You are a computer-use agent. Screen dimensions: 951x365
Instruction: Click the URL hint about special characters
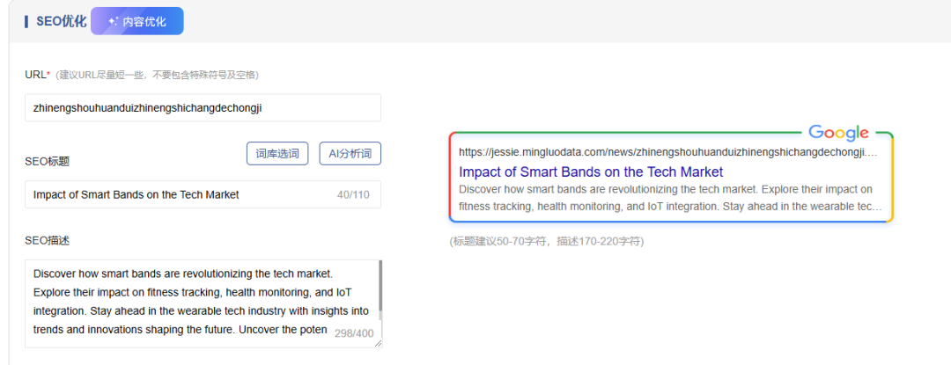pos(157,75)
